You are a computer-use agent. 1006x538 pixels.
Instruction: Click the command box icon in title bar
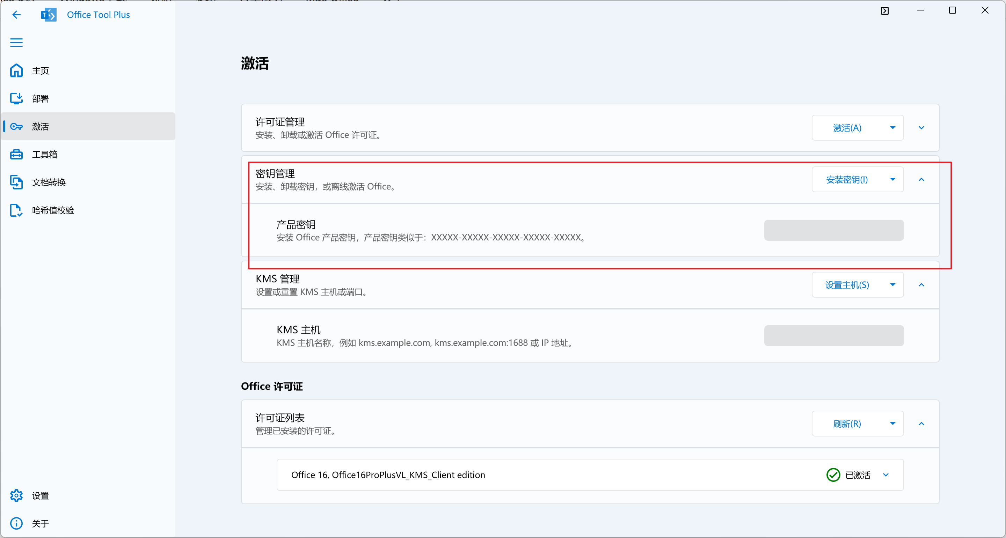click(x=884, y=11)
